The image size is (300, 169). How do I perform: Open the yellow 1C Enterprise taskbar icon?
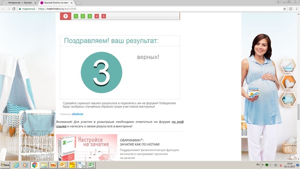(72, 165)
